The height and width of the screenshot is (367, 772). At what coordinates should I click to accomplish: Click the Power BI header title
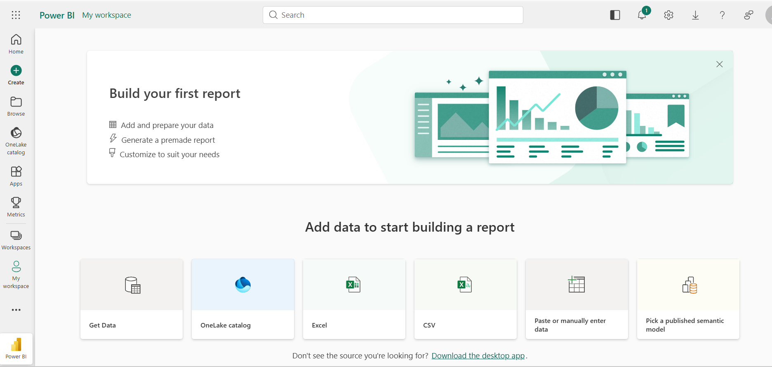57,15
